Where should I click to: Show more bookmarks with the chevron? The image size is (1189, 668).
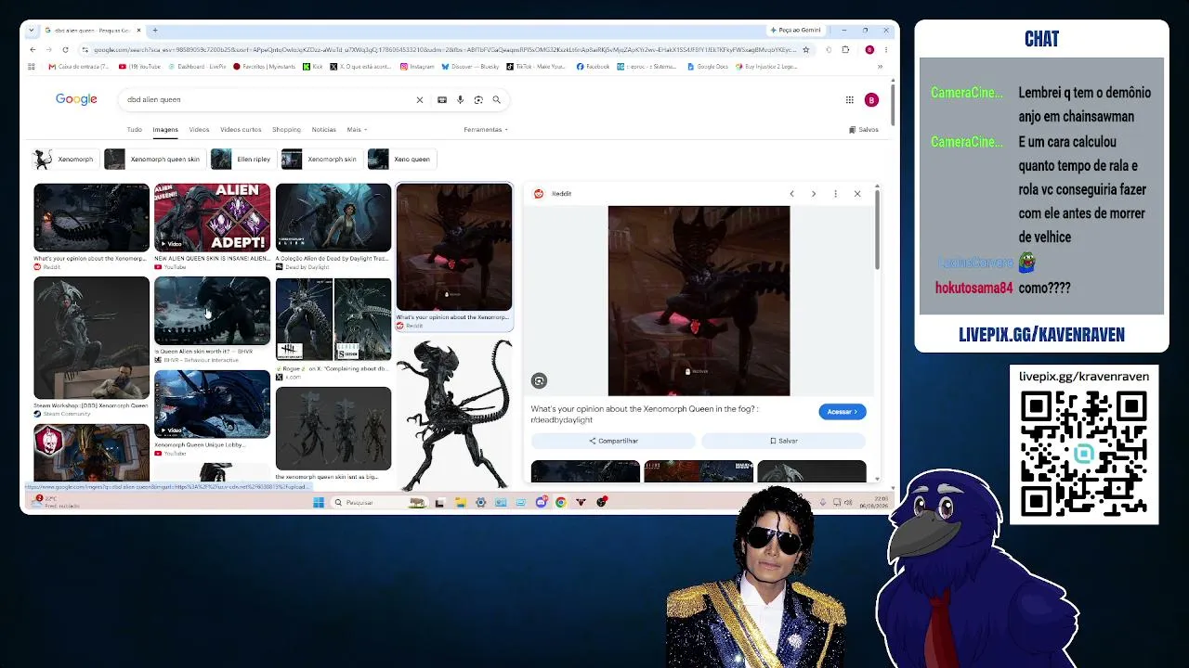pos(880,67)
